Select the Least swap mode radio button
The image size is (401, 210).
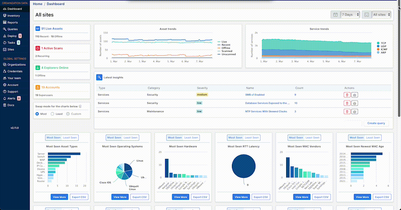point(53,114)
